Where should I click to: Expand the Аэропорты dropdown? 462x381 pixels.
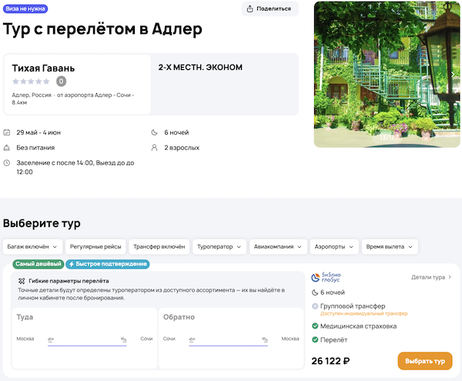334,247
